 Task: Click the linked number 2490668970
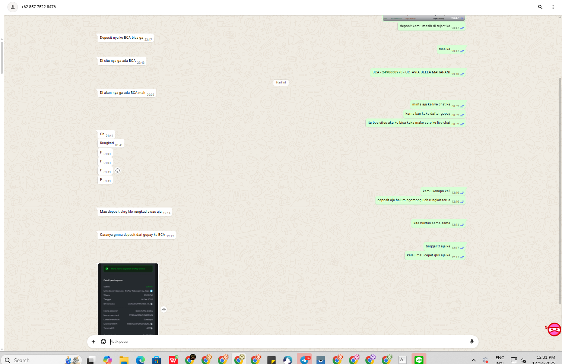[392, 72]
